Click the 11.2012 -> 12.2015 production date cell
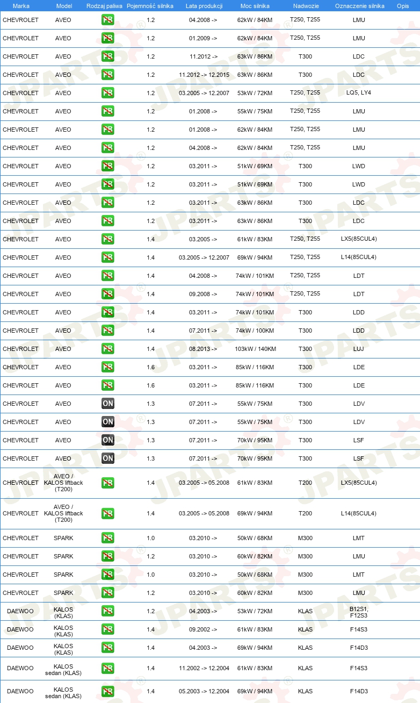Viewport: 420px width, 703px height. coord(204,75)
